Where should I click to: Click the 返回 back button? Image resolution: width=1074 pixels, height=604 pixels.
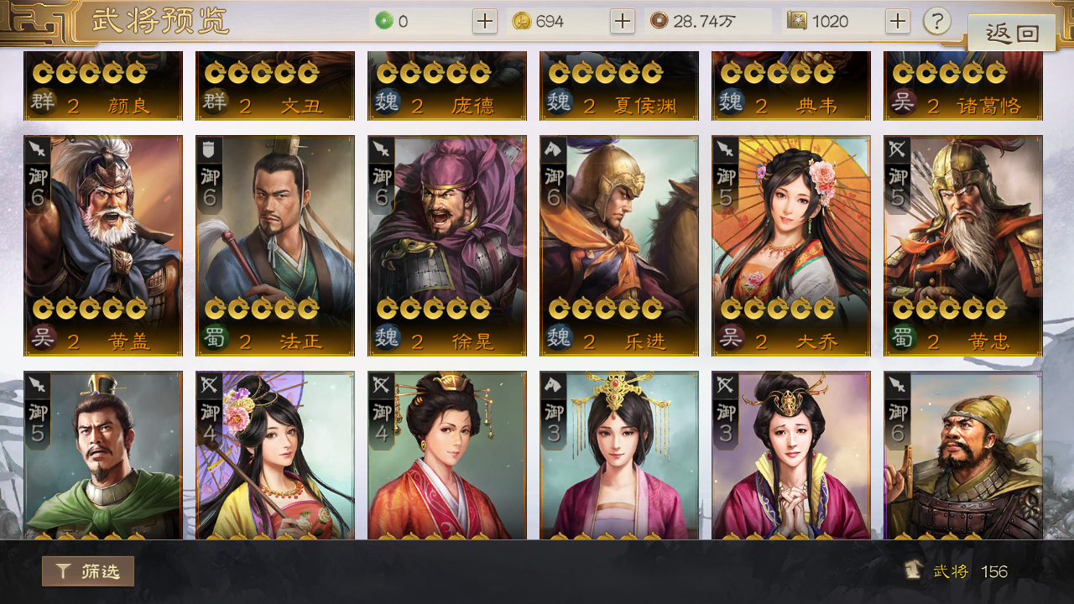click(1012, 33)
